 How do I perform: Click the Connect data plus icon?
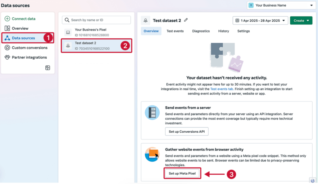(x=7, y=19)
